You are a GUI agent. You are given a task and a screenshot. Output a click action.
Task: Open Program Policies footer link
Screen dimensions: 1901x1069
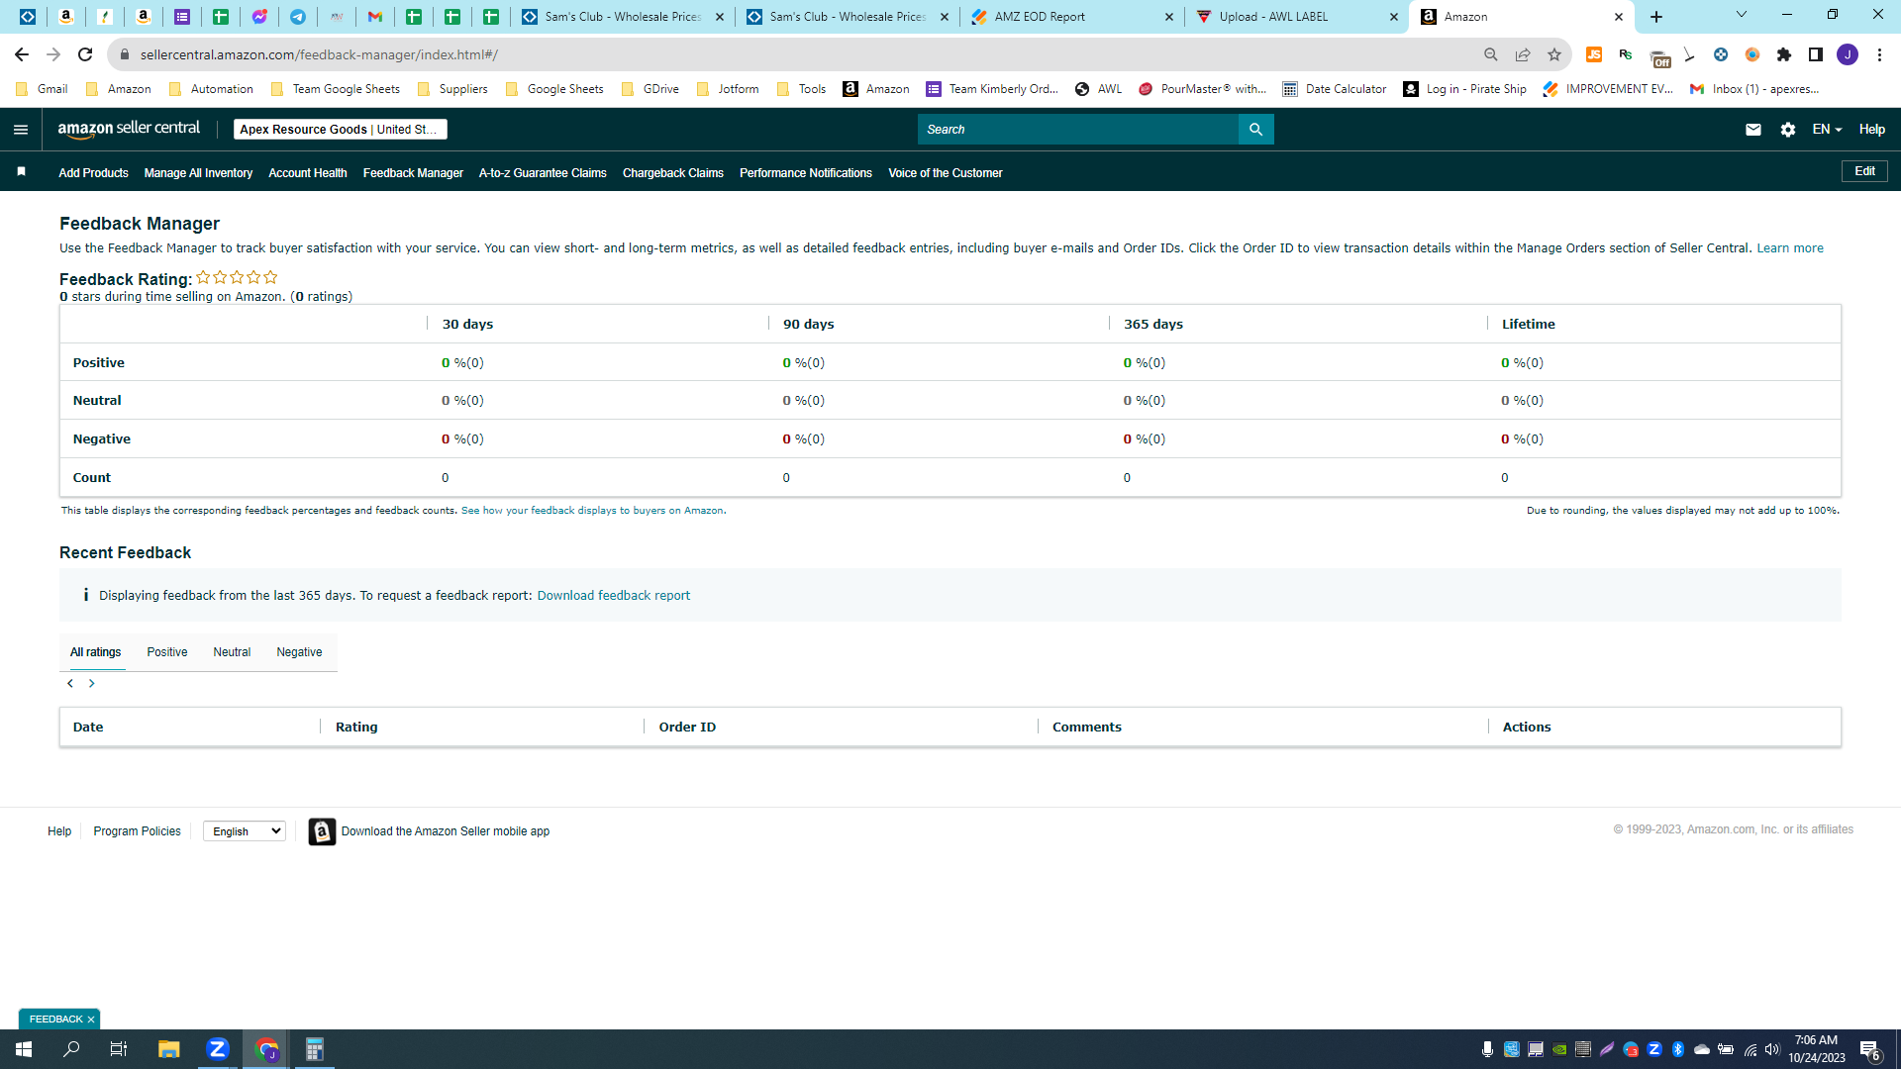pos(137,831)
